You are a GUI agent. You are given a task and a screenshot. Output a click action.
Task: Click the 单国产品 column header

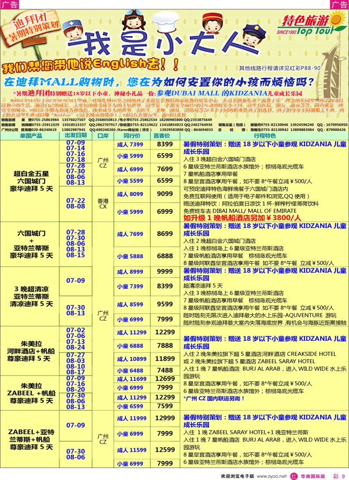[x=31, y=136]
